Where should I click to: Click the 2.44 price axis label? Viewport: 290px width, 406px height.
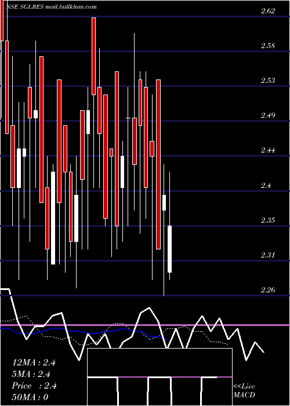[x=268, y=150]
